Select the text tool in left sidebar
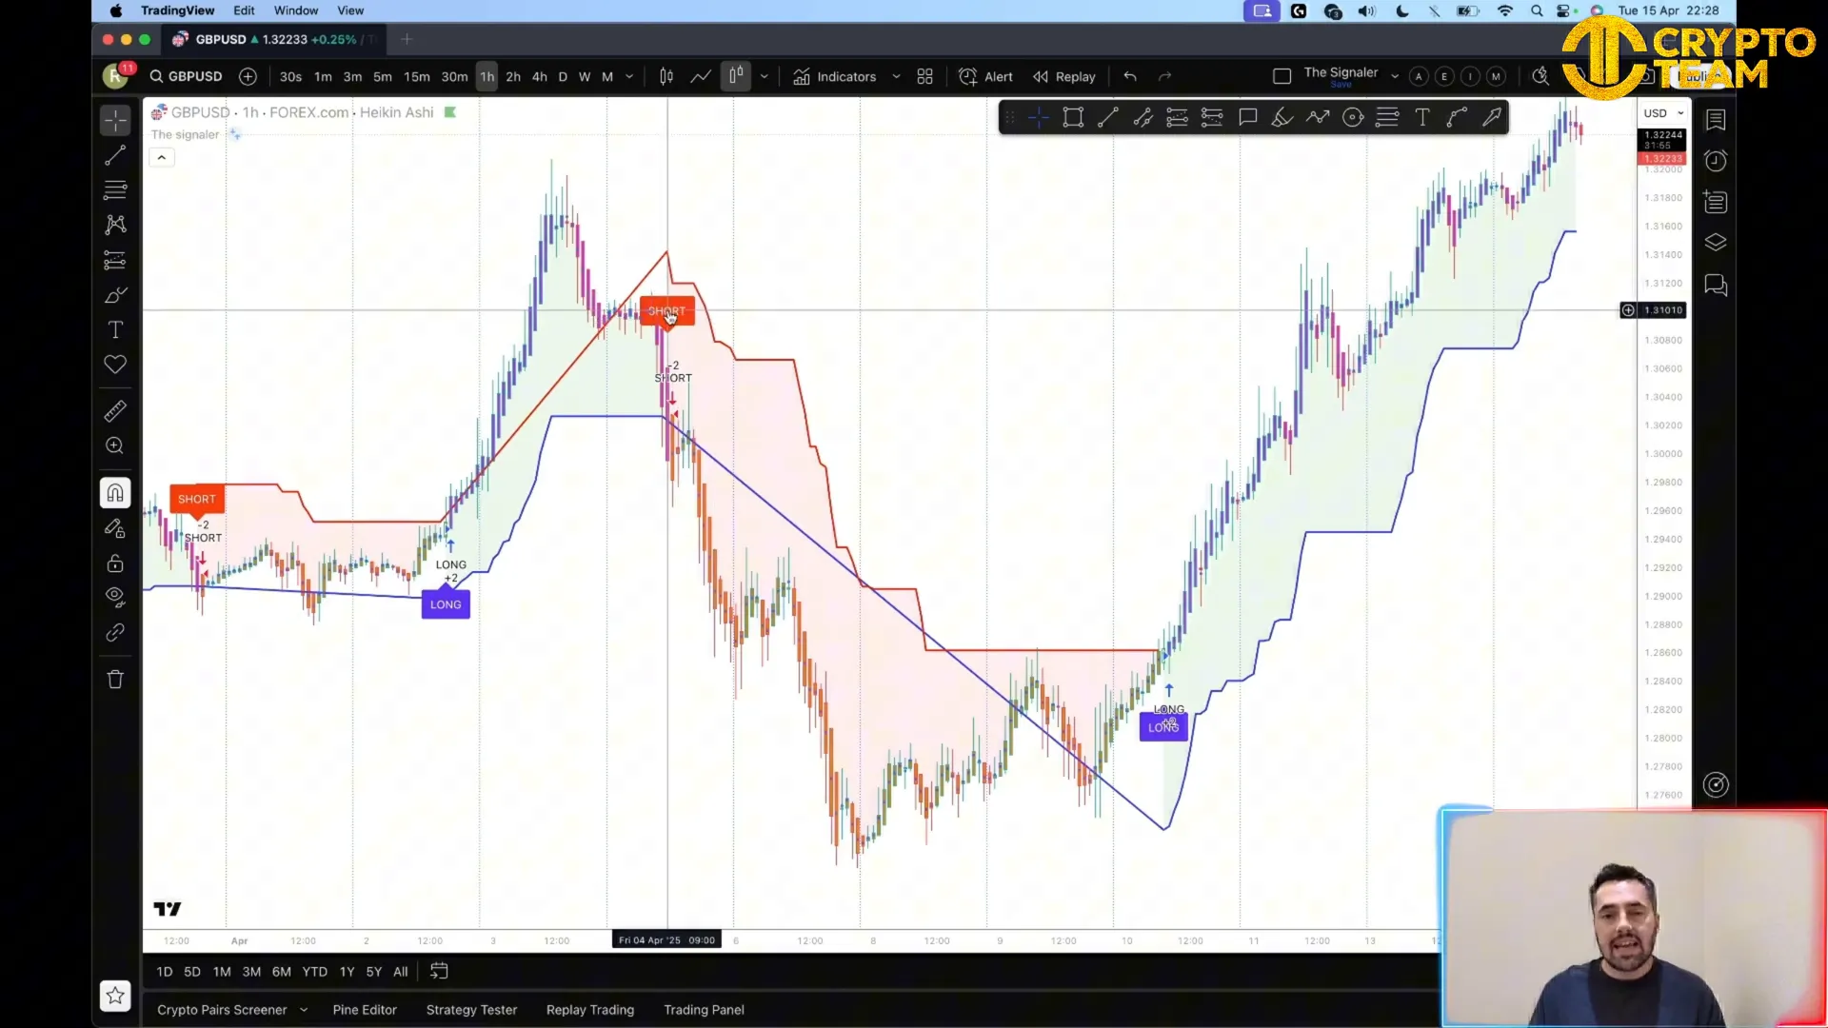Image resolution: width=1828 pixels, height=1028 pixels. 115,329
